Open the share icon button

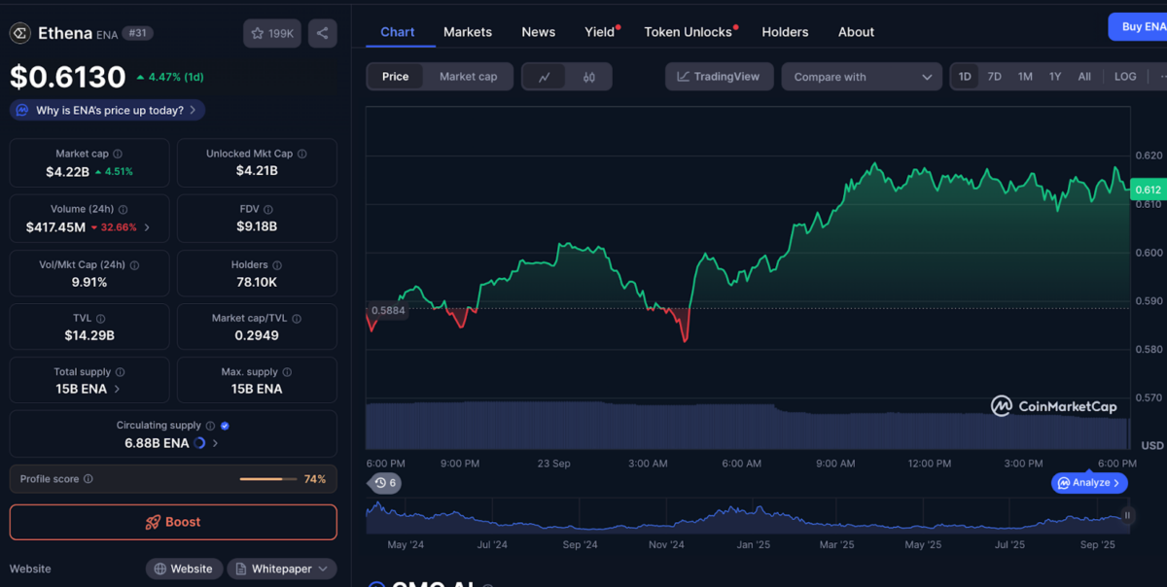(323, 33)
